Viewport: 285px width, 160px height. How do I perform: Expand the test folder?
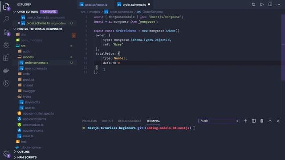[45, 142]
